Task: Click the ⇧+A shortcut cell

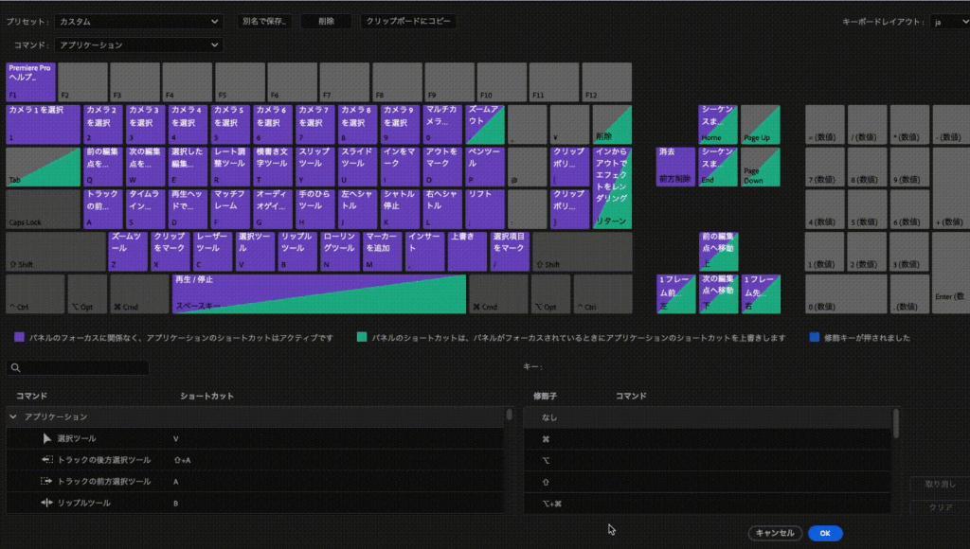Action: tap(182, 460)
